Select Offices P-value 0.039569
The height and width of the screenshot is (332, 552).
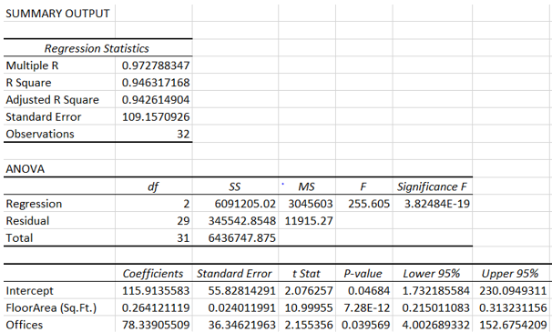(366, 325)
